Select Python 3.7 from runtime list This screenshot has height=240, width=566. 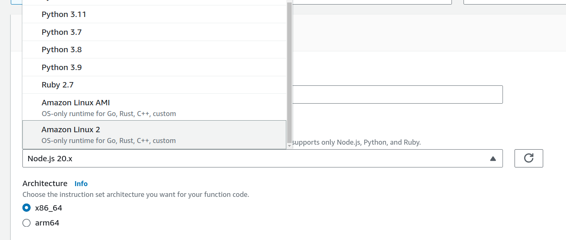point(61,32)
